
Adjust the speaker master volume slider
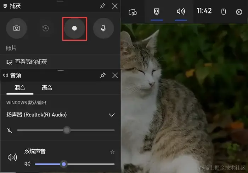pyautogui.click(x=66, y=130)
